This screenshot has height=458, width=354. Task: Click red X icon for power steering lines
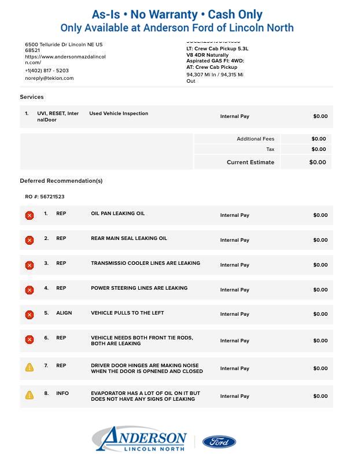click(x=30, y=290)
